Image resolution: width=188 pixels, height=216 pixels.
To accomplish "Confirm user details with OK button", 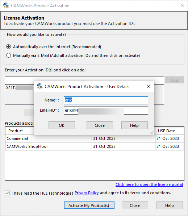I will (62, 125).
